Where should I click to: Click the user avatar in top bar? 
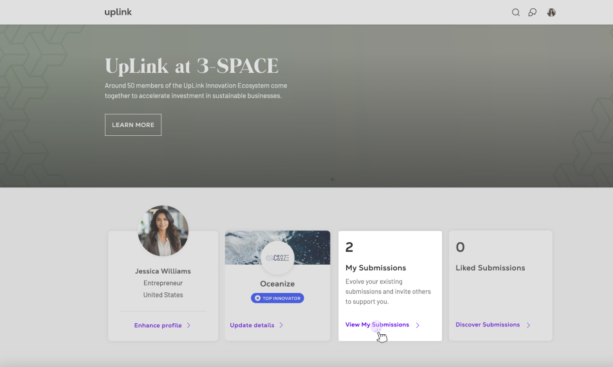(x=551, y=12)
